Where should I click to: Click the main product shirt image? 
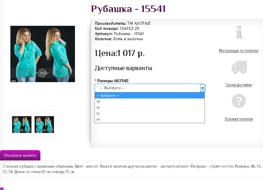coord(43,54)
